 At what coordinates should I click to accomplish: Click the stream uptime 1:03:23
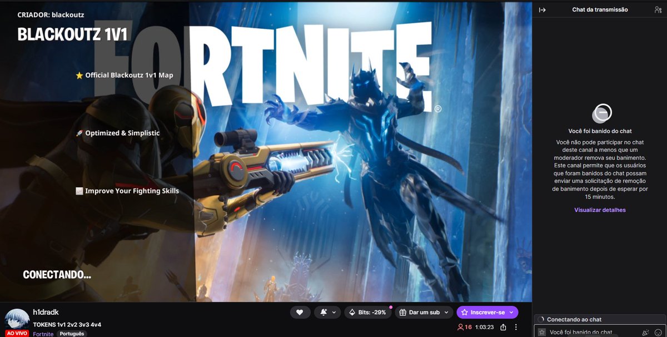tap(485, 327)
